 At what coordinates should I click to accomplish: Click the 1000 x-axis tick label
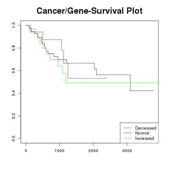[60, 151]
